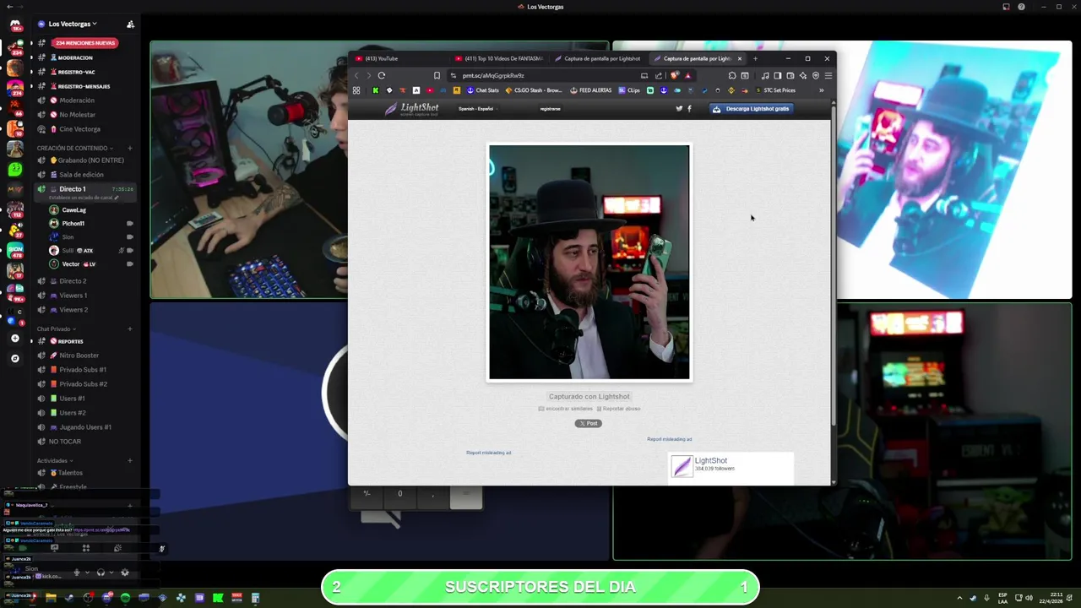Click the registrarse link on Lightshot
Viewport: 1081px width, 608px height.
point(550,108)
